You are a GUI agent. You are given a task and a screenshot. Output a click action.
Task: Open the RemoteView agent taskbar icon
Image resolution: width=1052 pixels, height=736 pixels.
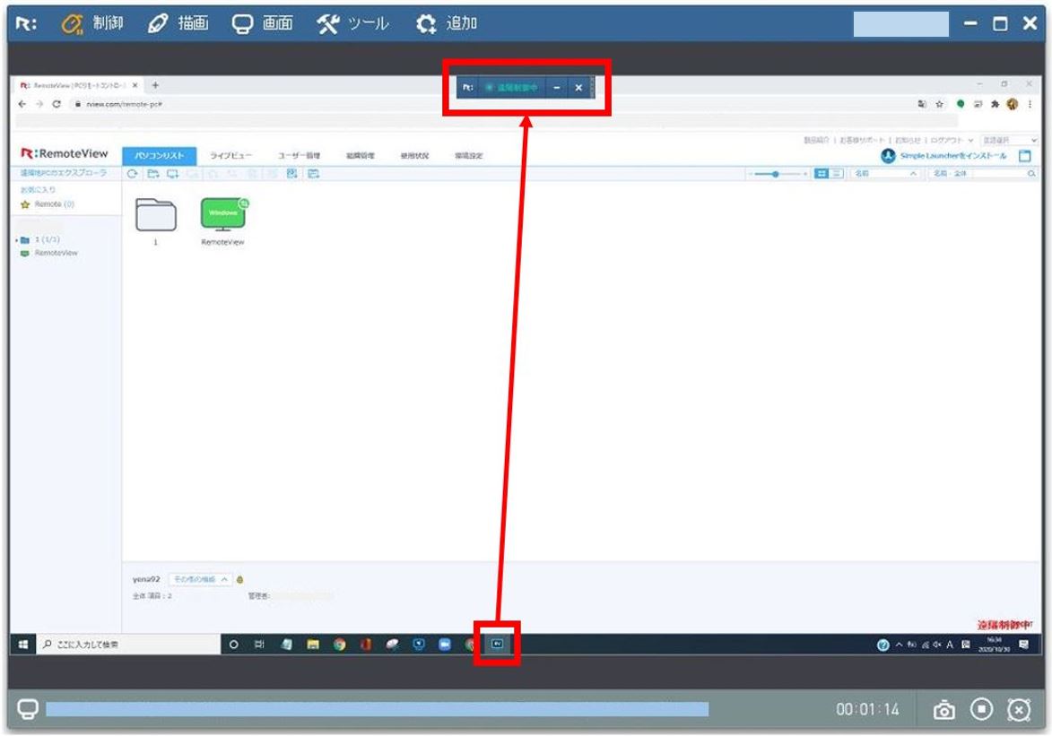pos(497,644)
